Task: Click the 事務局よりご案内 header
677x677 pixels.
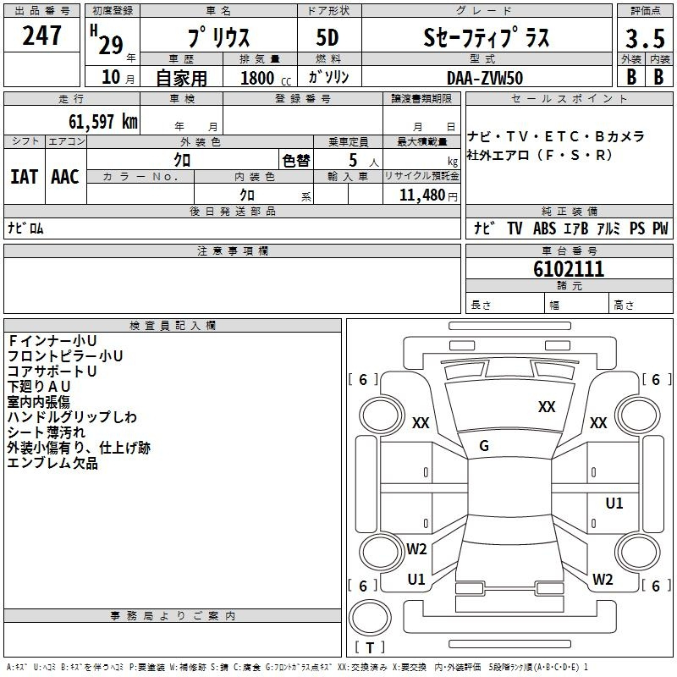Action: pyautogui.click(x=173, y=616)
